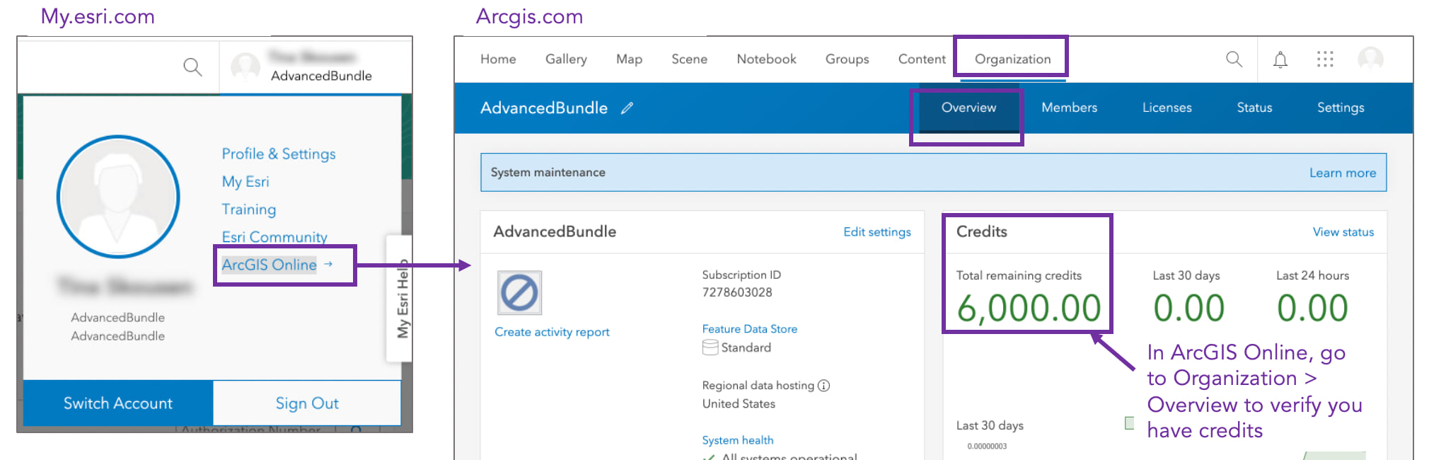Open the app launcher grid icon
This screenshot has height=460, width=1429.
[x=1325, y=59]
